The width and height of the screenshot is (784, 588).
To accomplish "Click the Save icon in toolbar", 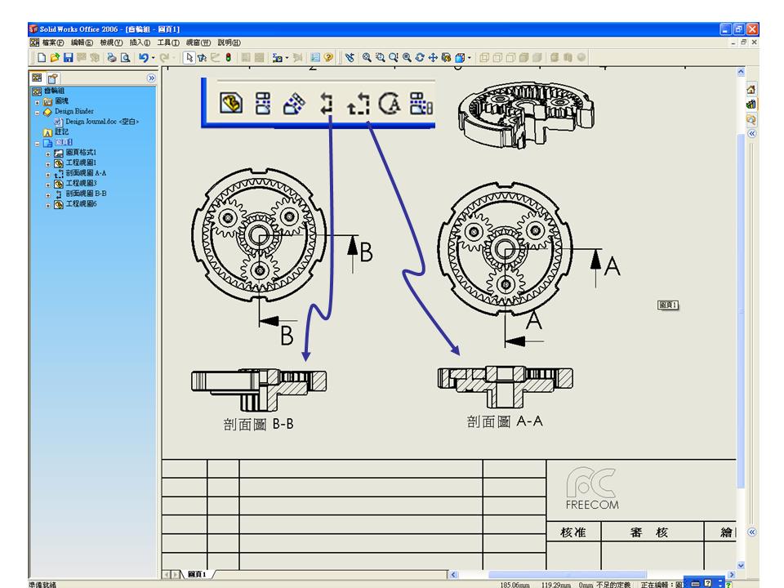I will pos(69,57).
